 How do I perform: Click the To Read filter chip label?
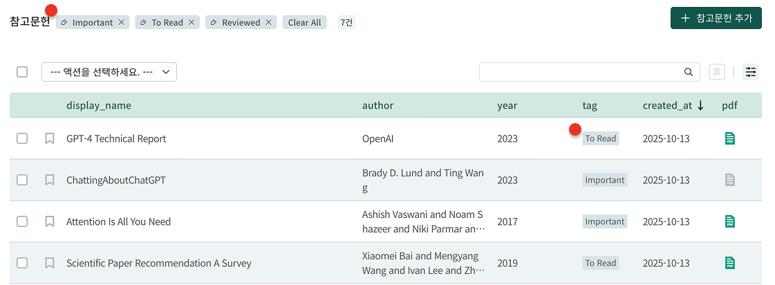(x=167, y=22)
